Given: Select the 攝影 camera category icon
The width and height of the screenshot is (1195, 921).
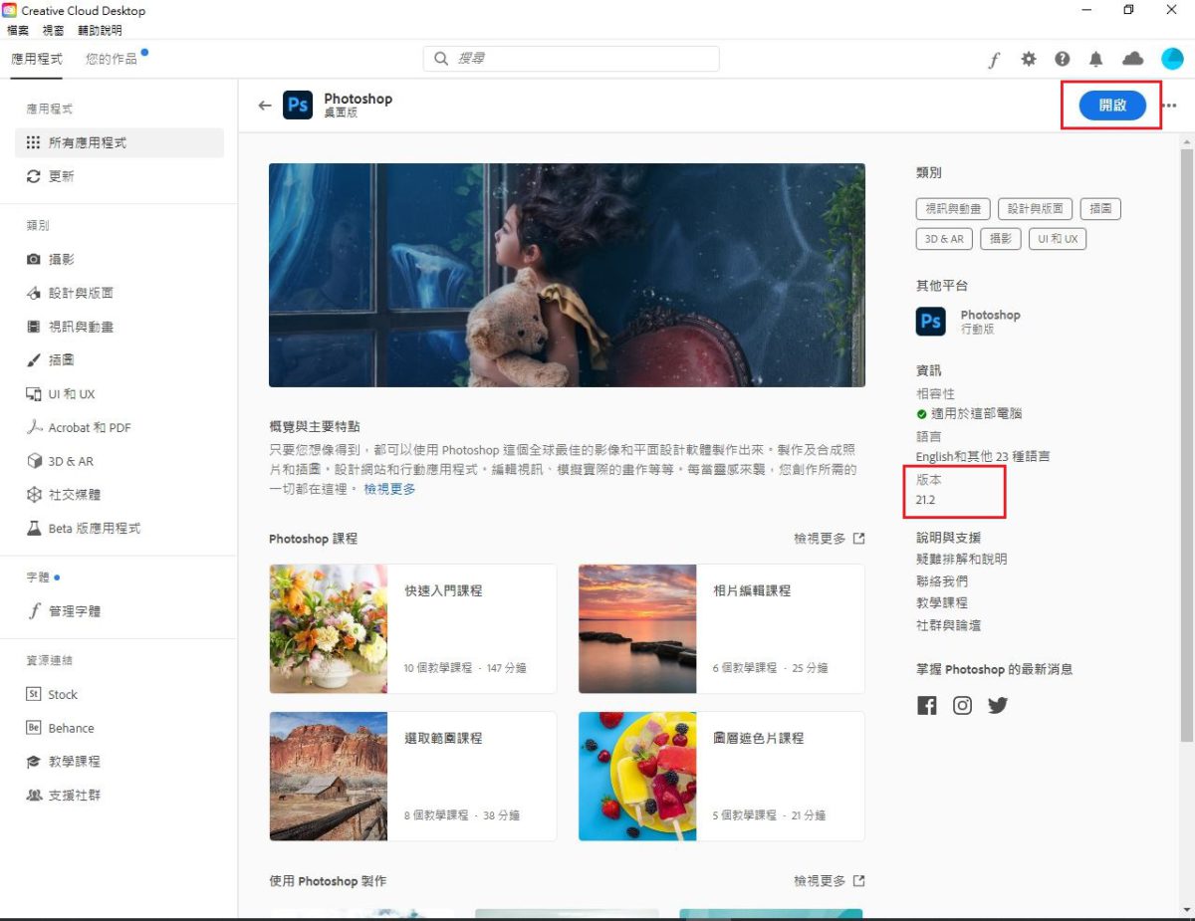Looking at the screenshot, I should pyautogui.click(x=33, y=259).
